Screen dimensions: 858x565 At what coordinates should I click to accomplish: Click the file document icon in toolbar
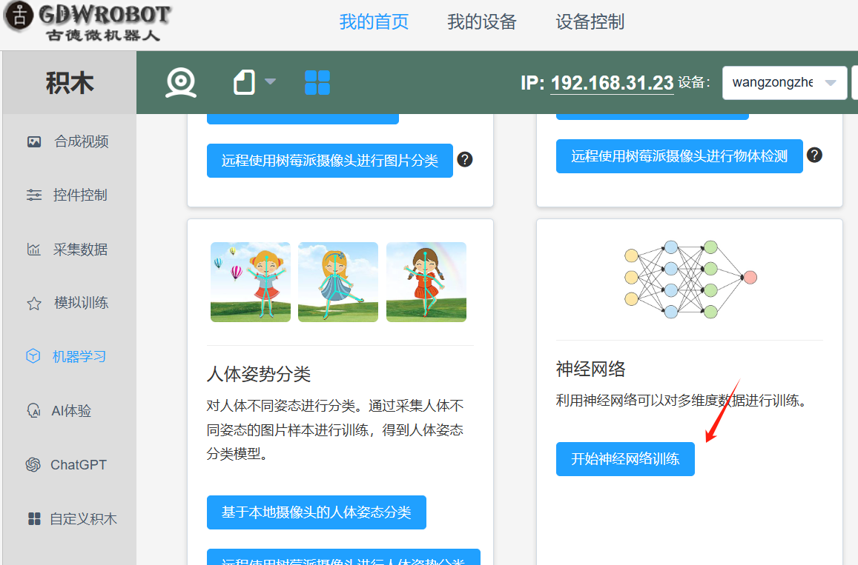[x=244, y=82]
